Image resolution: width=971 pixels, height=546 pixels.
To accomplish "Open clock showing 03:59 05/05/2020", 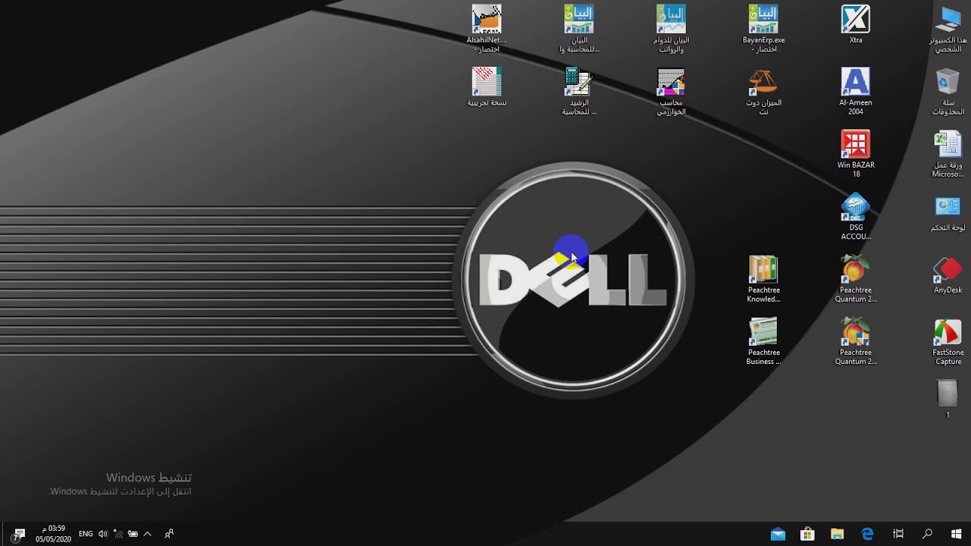I will (x=53, y=534).
